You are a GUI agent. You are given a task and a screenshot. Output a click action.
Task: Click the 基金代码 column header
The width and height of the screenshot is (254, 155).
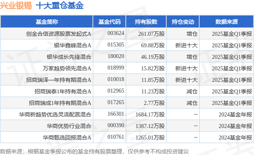point(110,22)
